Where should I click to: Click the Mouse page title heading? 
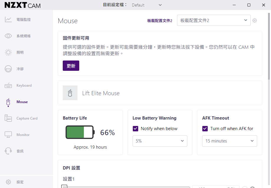point(68,21)
